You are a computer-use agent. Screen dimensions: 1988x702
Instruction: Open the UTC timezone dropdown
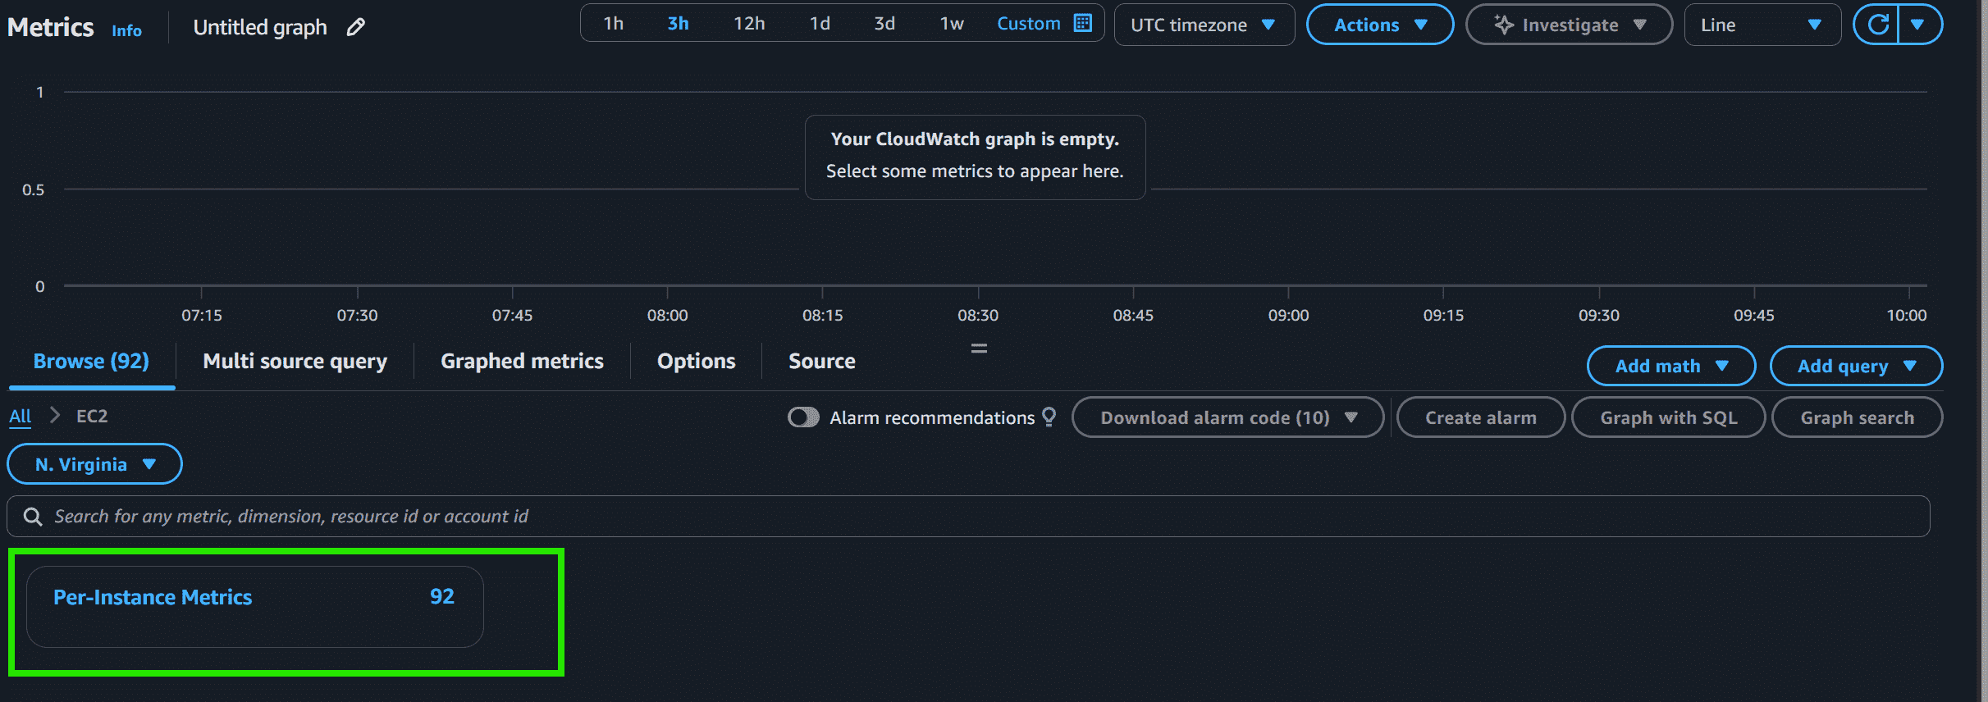[x=1204, y=25]
